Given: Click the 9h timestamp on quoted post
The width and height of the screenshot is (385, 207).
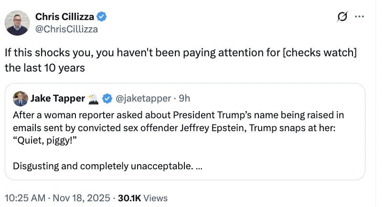Looking at the screenshot, I should click(183, 99).
